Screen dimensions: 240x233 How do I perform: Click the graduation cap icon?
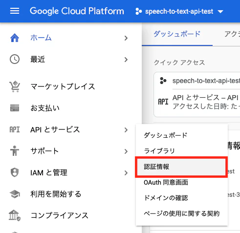(15, 194)
